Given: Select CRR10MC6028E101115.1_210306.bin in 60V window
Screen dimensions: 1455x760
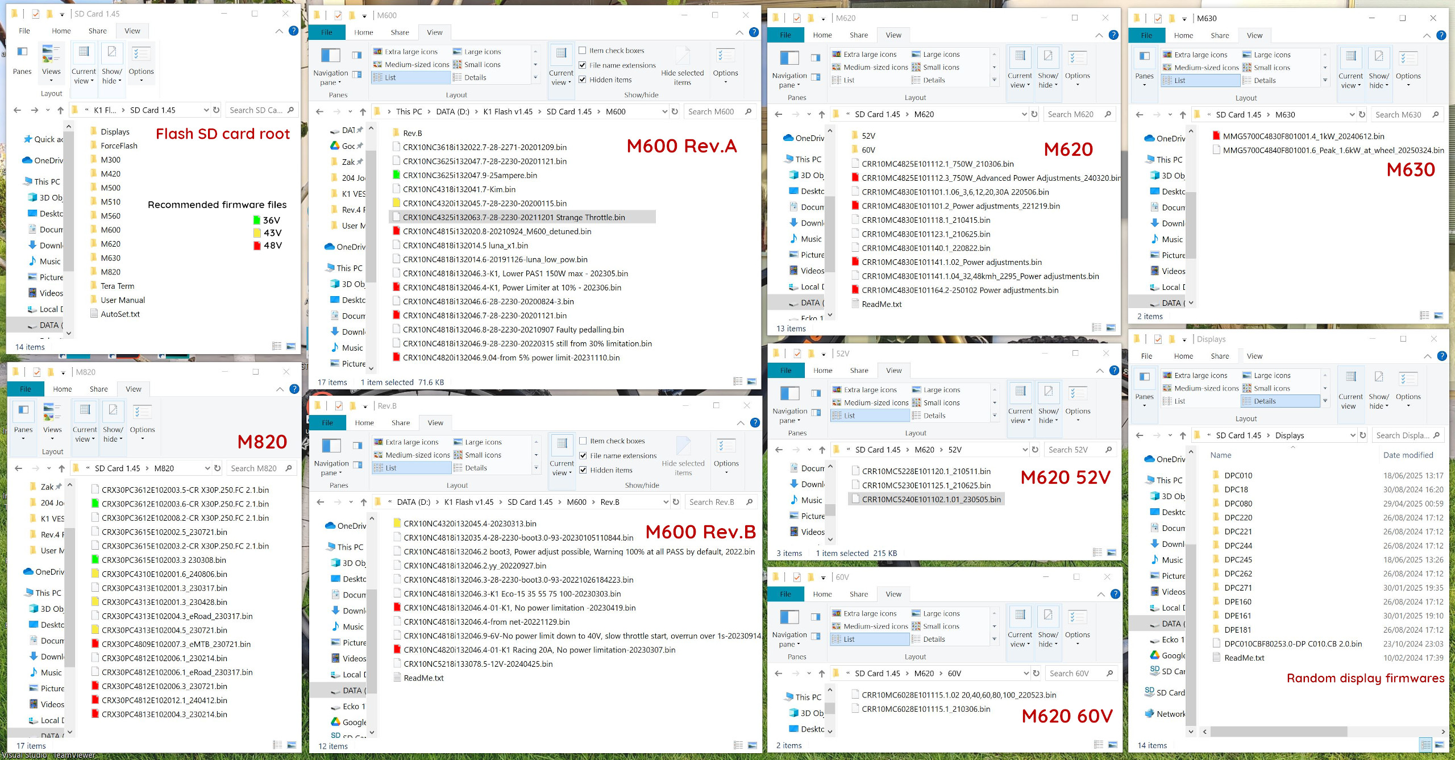Looking at the screenshot, I should pos(926,709).
